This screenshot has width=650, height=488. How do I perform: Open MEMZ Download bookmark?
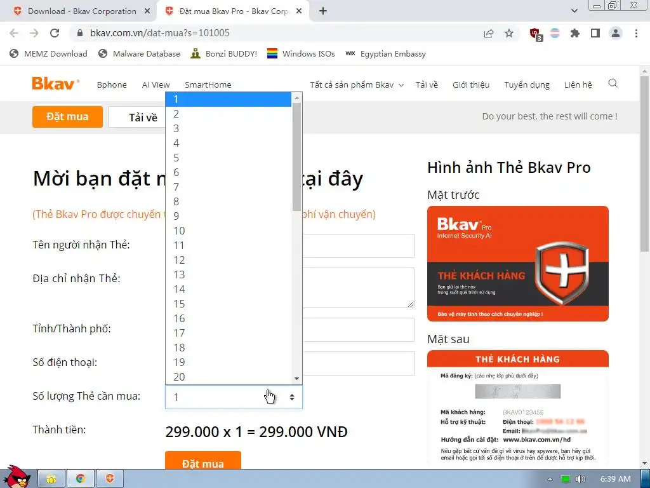click(x=48, y=53)
